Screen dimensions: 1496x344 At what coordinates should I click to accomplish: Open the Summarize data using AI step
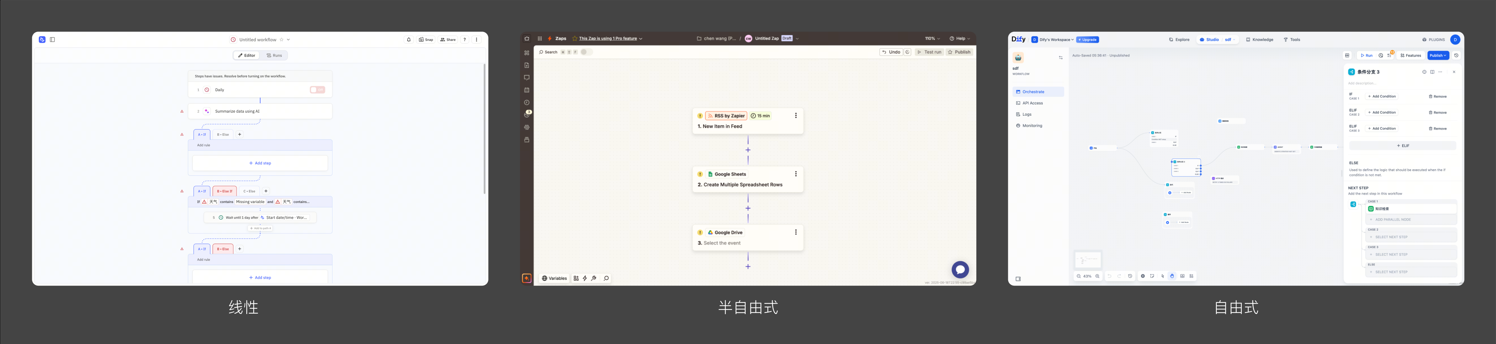[260, 111]
